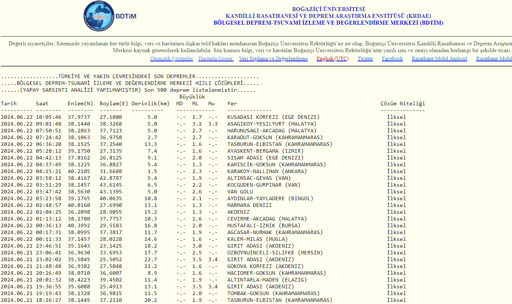Click the Enlem(N) column header
This screenshot has height=304, width=512.
(x=80, y=103)
